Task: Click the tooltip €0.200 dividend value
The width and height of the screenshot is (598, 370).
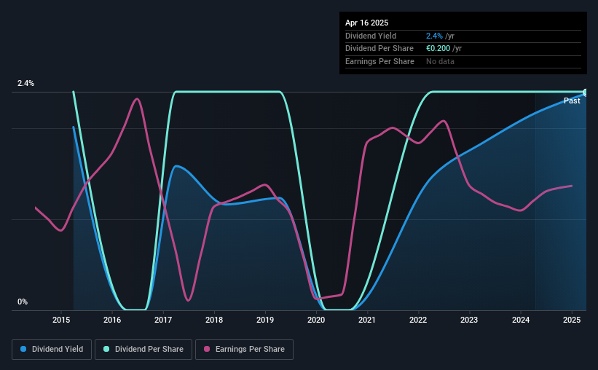Action: click(438, 49)
